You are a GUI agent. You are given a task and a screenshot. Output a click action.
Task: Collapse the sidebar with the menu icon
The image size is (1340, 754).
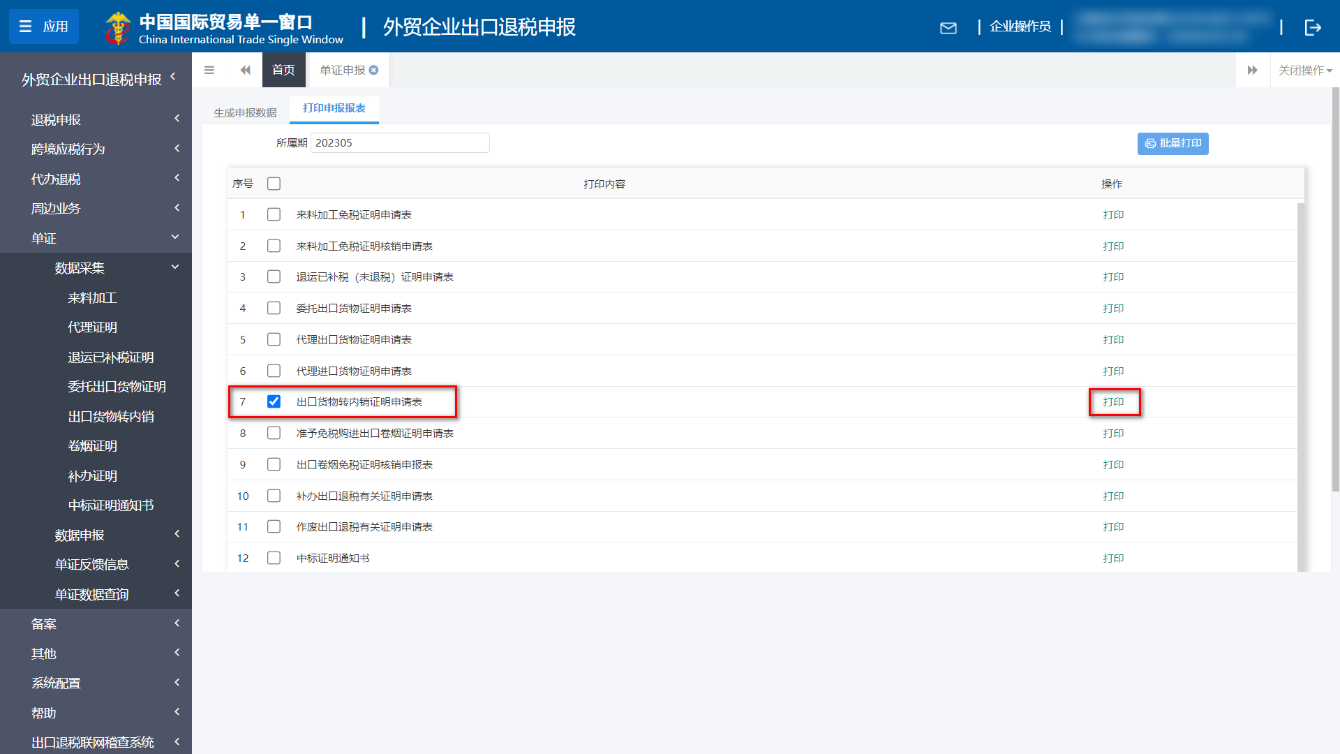(x=209, y=70)
